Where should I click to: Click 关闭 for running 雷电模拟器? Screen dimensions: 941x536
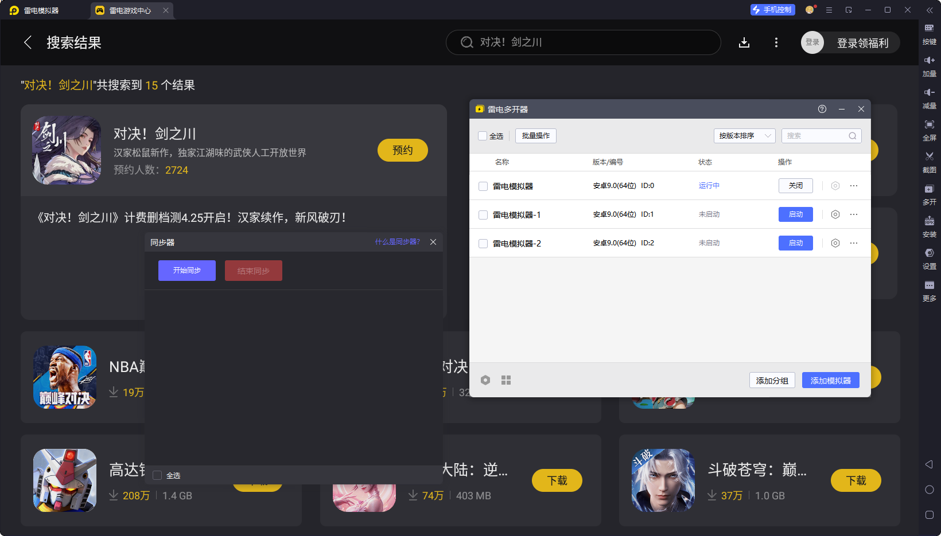(x=796, y=186)
